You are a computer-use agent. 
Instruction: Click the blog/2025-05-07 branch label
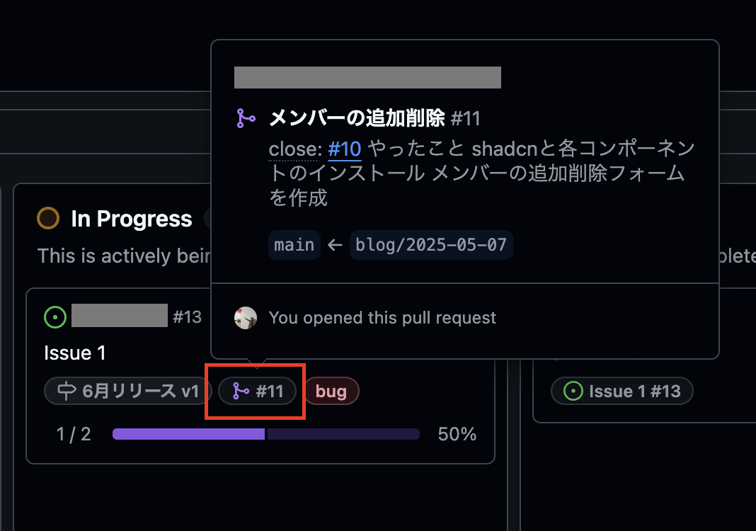431,244
